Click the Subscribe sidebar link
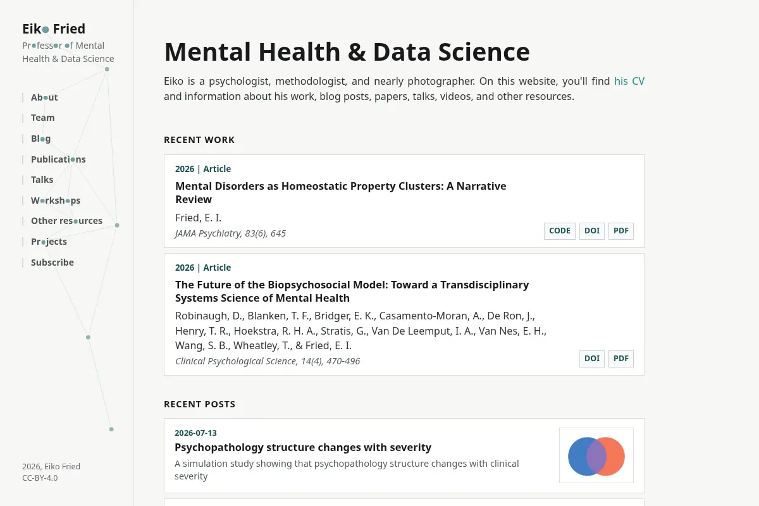The width and height of the screenshot is (759, 506). [52, 262]
